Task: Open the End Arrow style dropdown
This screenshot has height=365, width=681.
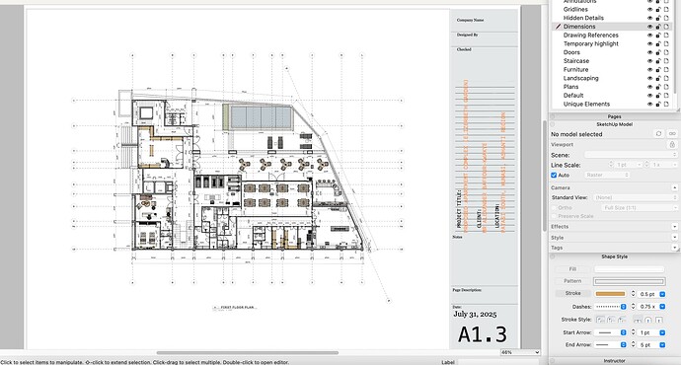Action: click(611, 344)
